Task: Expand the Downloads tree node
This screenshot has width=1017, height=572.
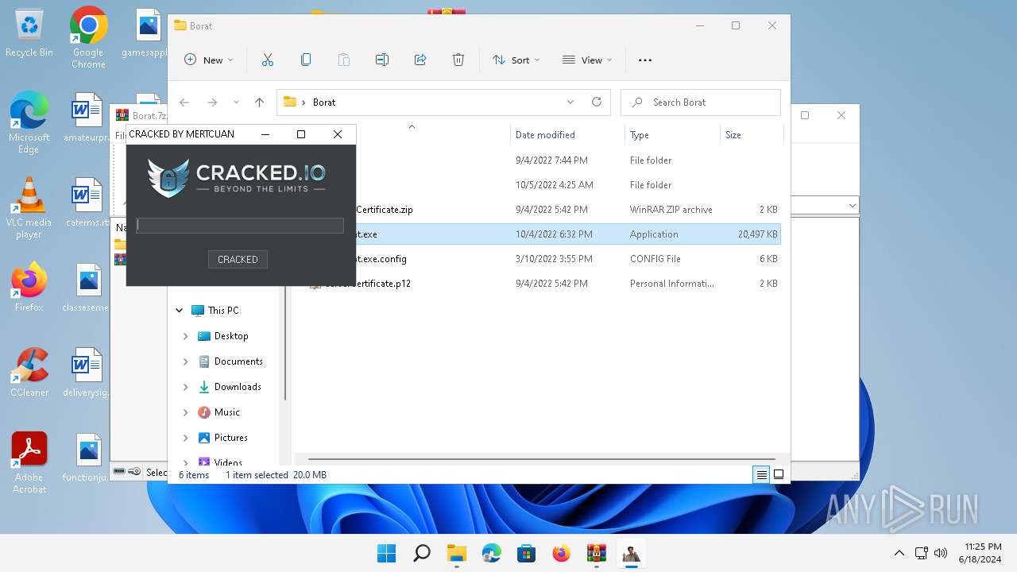Action: click(186, 387)
